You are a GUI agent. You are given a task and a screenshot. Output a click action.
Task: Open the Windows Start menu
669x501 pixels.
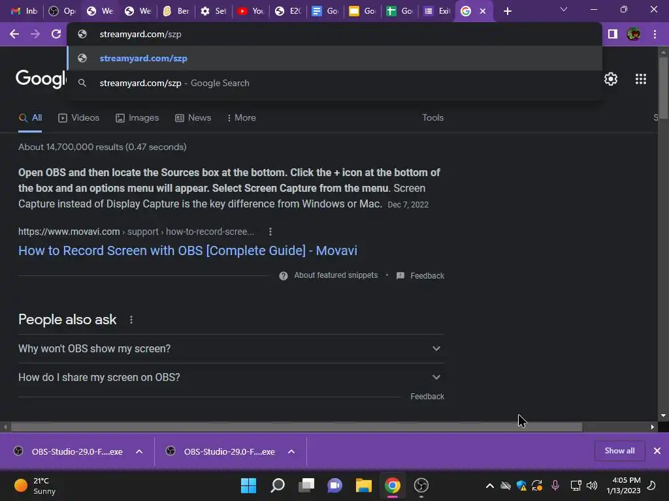pyautogui.click(x=248, y=485)
